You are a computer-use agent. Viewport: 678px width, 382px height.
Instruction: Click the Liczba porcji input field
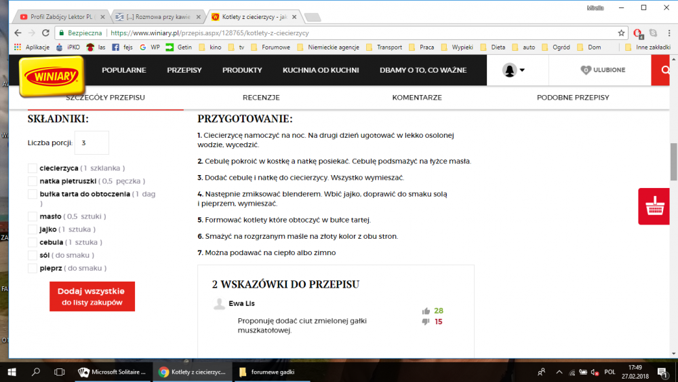[x=92, y=143]
